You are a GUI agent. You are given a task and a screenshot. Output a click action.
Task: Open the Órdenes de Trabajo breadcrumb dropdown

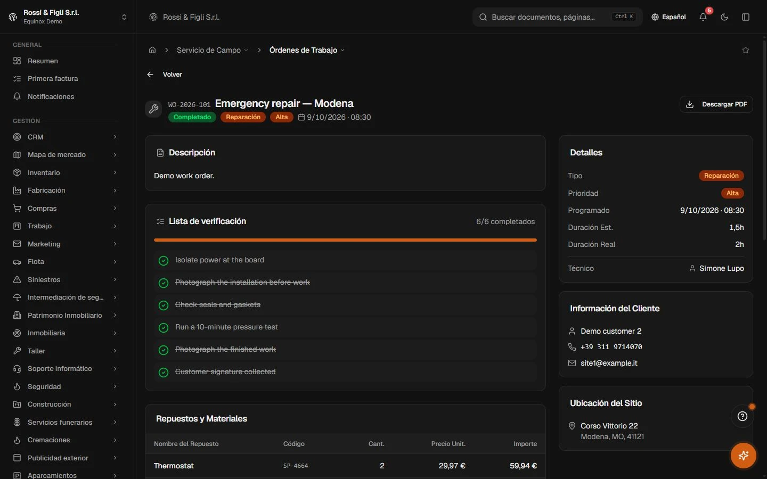307,50
